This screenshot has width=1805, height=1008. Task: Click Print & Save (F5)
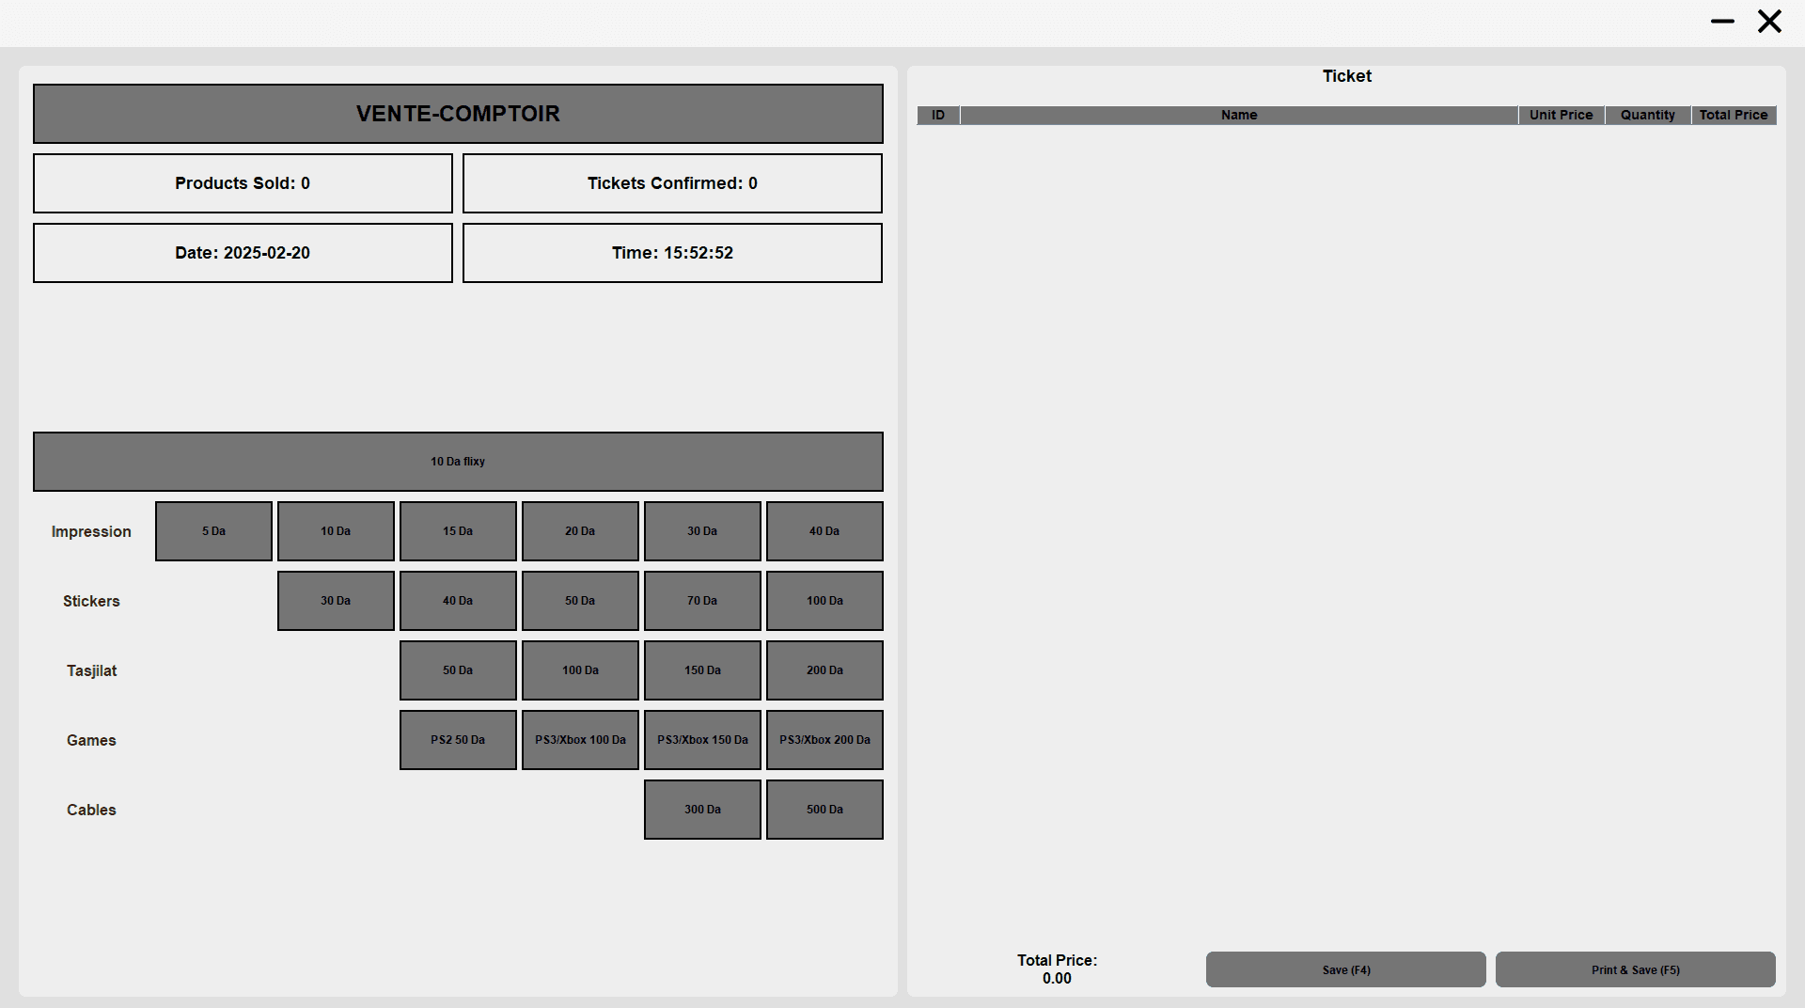(x=1636, y=969)
